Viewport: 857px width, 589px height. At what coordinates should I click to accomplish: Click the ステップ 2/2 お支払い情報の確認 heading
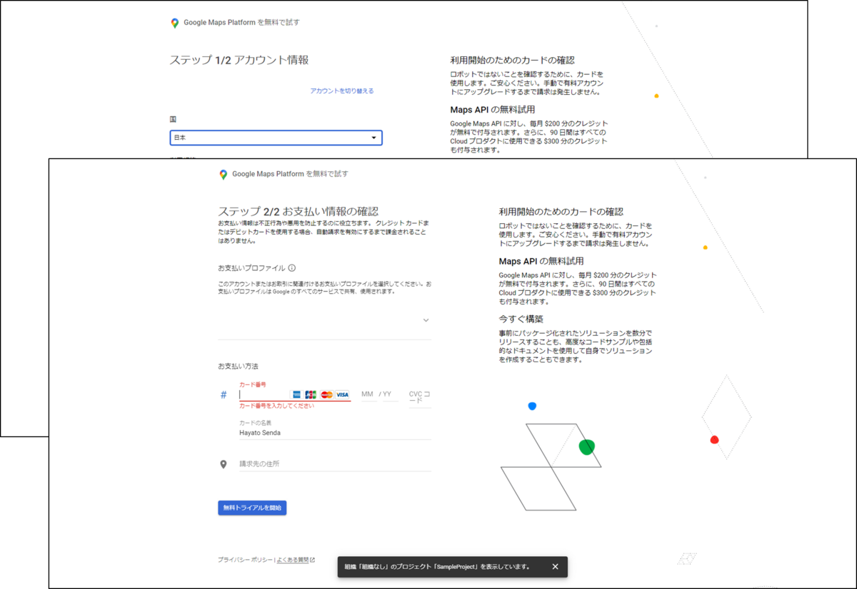298,212
